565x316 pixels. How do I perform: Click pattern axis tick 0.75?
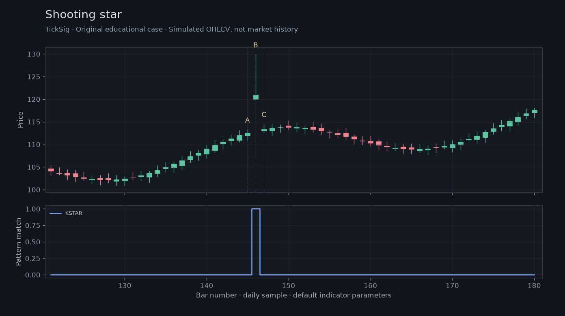33,226
